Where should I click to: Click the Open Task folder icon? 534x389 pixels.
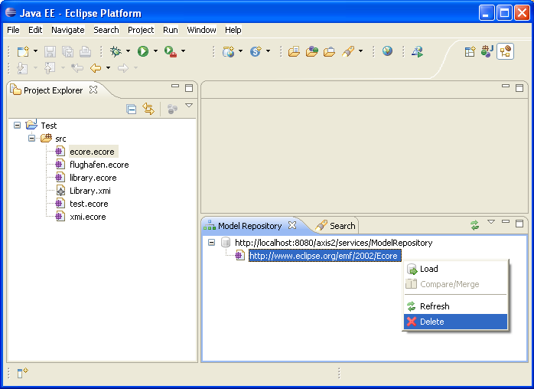[x=311, y=51]
